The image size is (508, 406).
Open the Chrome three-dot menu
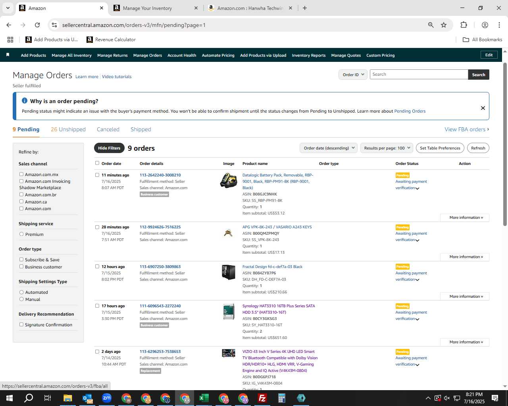coord(499,25)
